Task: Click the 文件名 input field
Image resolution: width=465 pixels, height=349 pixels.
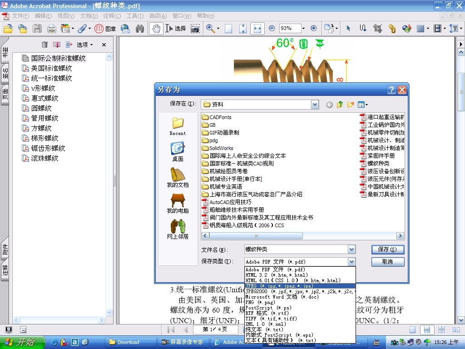Action: (x=296, y=249)
